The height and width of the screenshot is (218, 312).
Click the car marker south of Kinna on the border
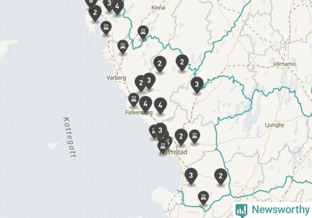(143, 32)
